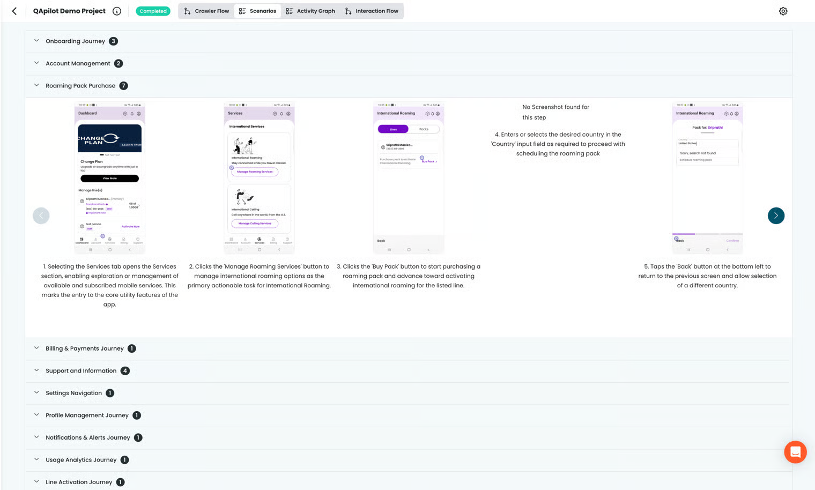The image size is (815, 490).
Task: Expand the Onboarding Journey section
Action: click(75, 41)
